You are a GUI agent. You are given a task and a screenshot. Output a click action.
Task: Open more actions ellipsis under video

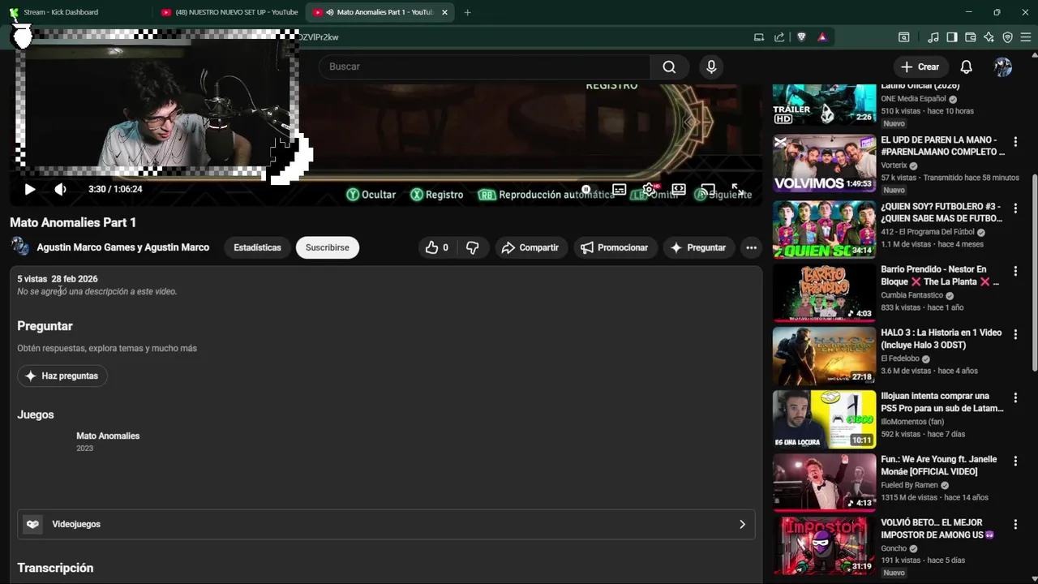pyautogui.click(x=752, y=247)
